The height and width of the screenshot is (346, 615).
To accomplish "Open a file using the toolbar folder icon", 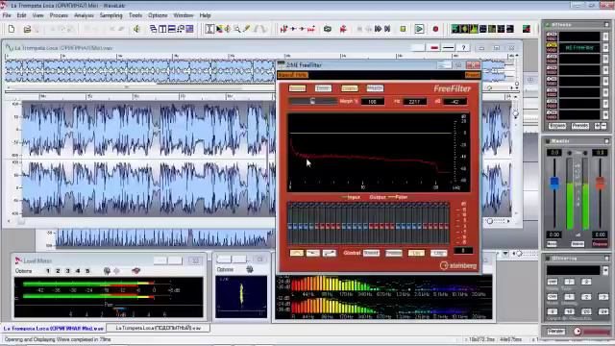I will 27,29.
